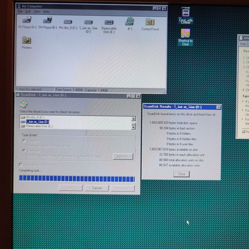Click the ScanDisk title bar icon

tap(18, 95)
